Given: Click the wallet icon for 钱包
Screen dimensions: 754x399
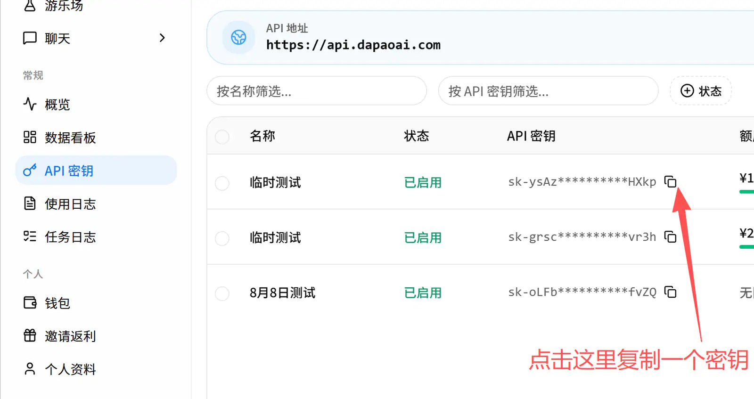Looking at the screenshot, I should point(30,302).
